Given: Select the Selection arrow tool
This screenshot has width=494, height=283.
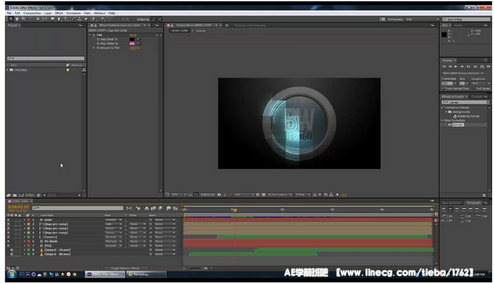Looking at the screenshot, I should [11, 19].
